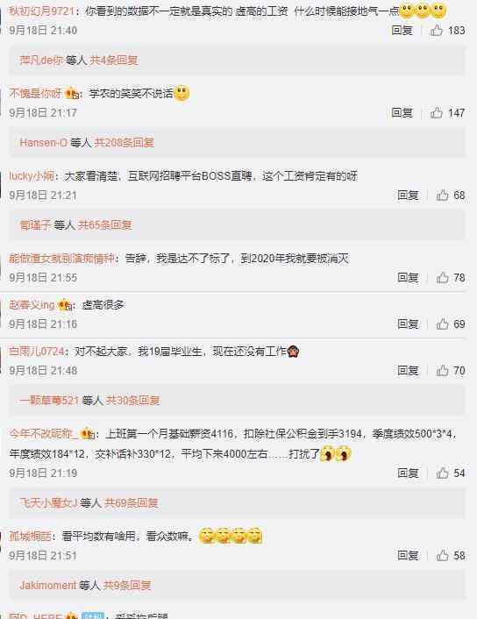Like the salary breakdown comment with 54 likes
The width and height of the screenshot is (477, 619).
click(442, 473)
